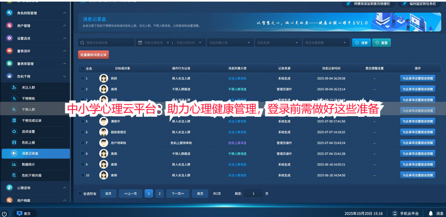The width and height of the screenshot is (446, 217).
Task: Tick the checkbox for row 5
Action: coord(83,121)
